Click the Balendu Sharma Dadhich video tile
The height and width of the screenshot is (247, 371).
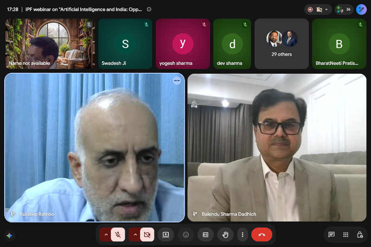pyautogui.click(x=277, y=147)
